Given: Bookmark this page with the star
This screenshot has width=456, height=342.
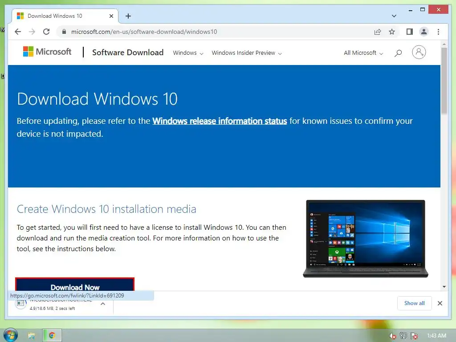Looking at the screenshot, I should point(392,32).
